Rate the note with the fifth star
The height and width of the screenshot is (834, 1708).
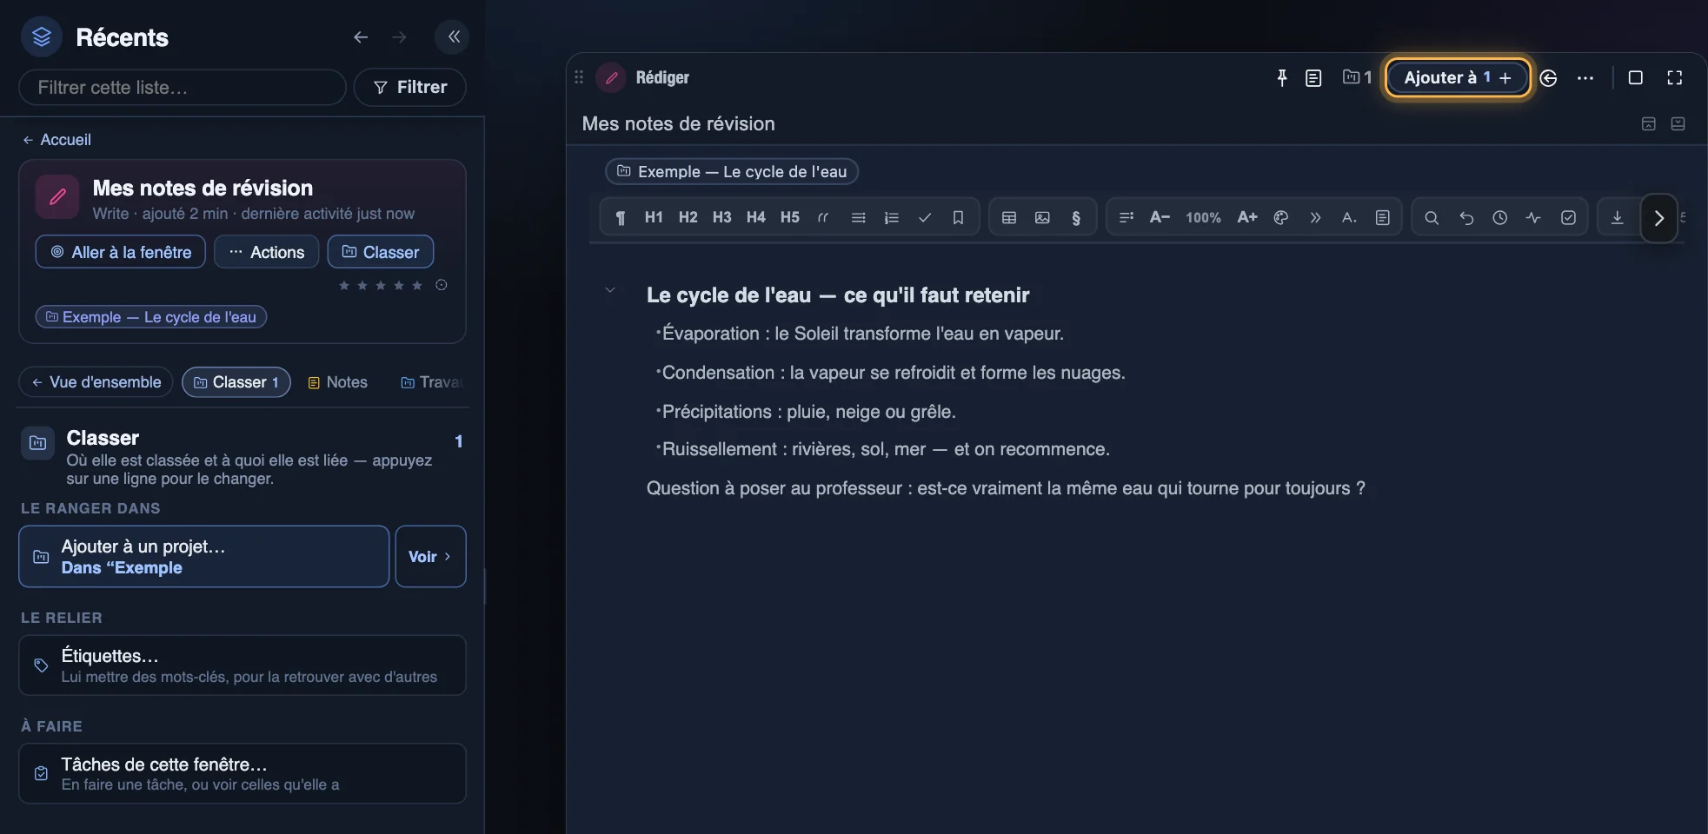click(x=417, y=286)
